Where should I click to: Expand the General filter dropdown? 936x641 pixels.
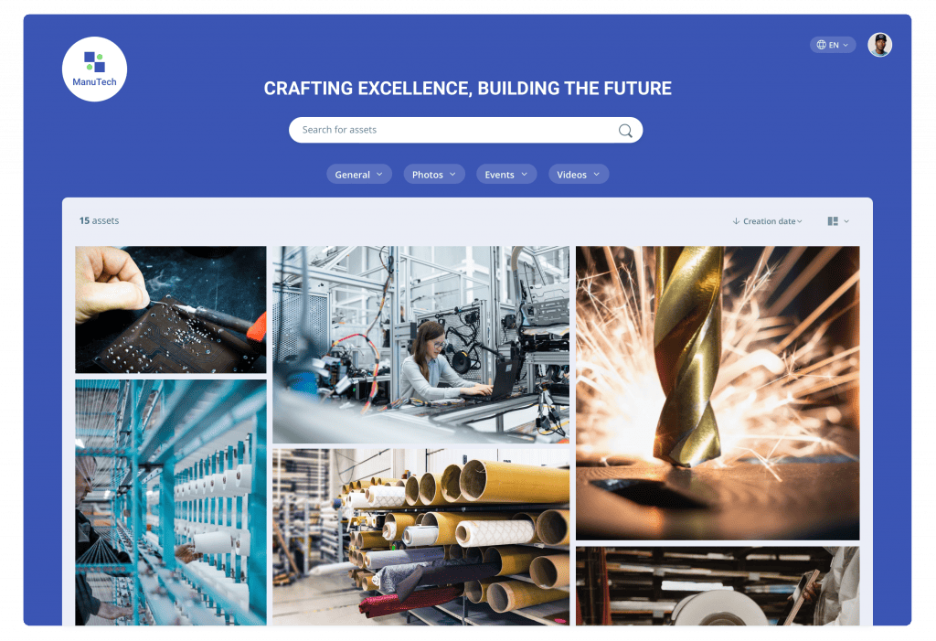(358, 175)
